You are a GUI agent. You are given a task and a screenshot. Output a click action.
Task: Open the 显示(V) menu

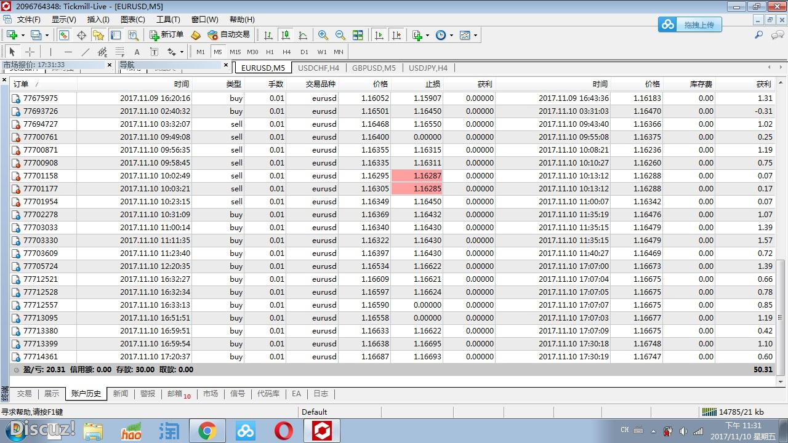click(x=63, y=20)
